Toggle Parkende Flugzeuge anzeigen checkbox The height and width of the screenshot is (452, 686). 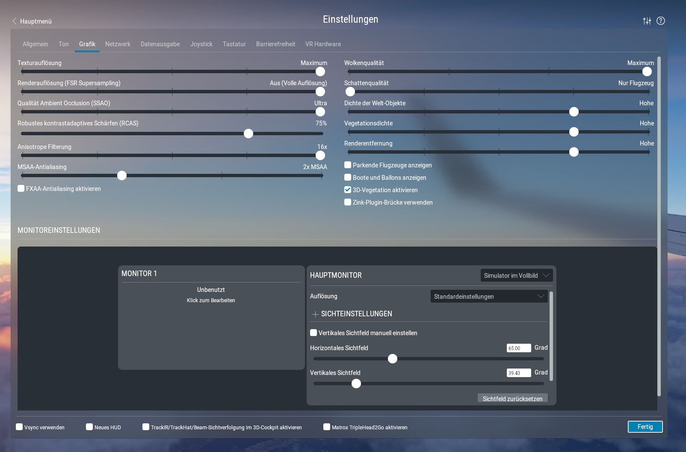348,165
